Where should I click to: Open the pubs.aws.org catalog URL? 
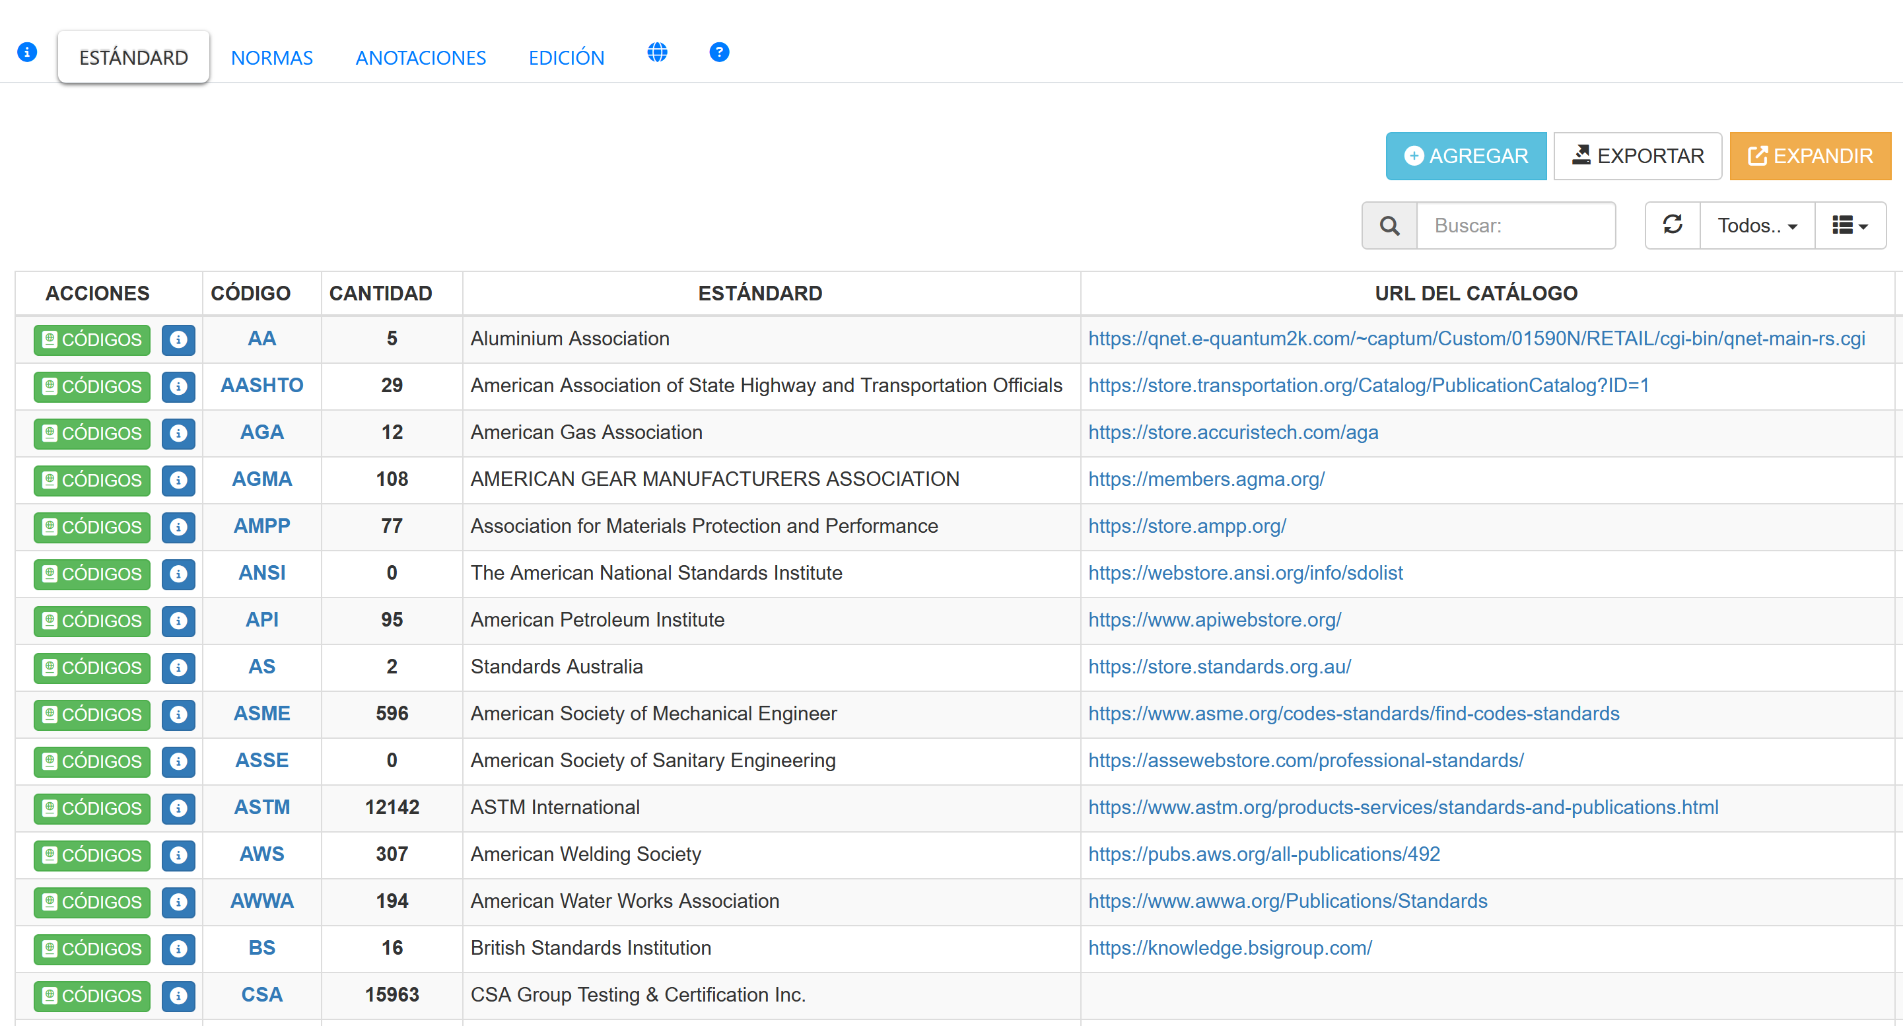pos(1264,854)
